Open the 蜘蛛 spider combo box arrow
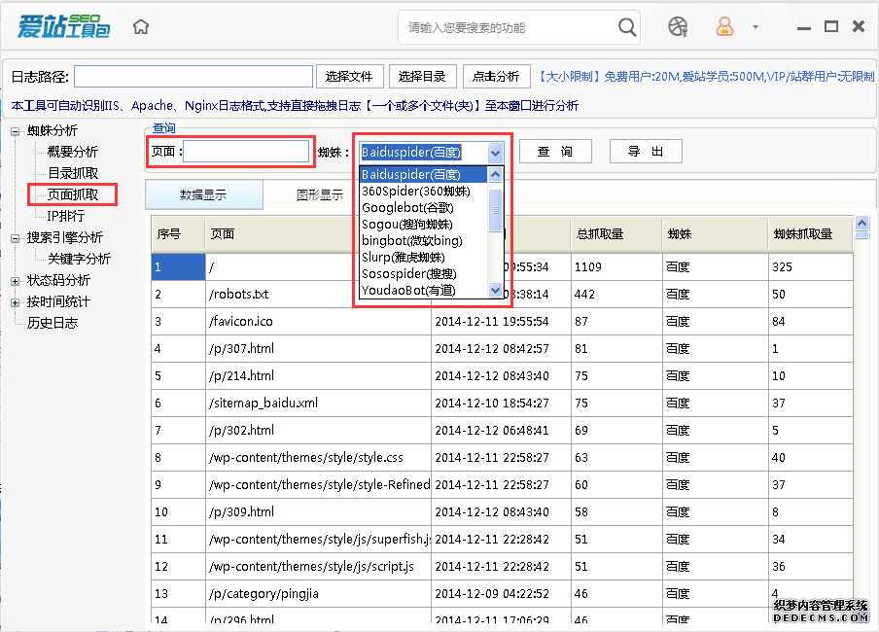 pos(495,153)
